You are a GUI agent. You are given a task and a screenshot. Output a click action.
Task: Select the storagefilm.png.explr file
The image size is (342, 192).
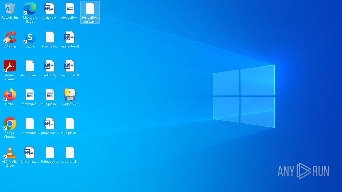(90, 13)
